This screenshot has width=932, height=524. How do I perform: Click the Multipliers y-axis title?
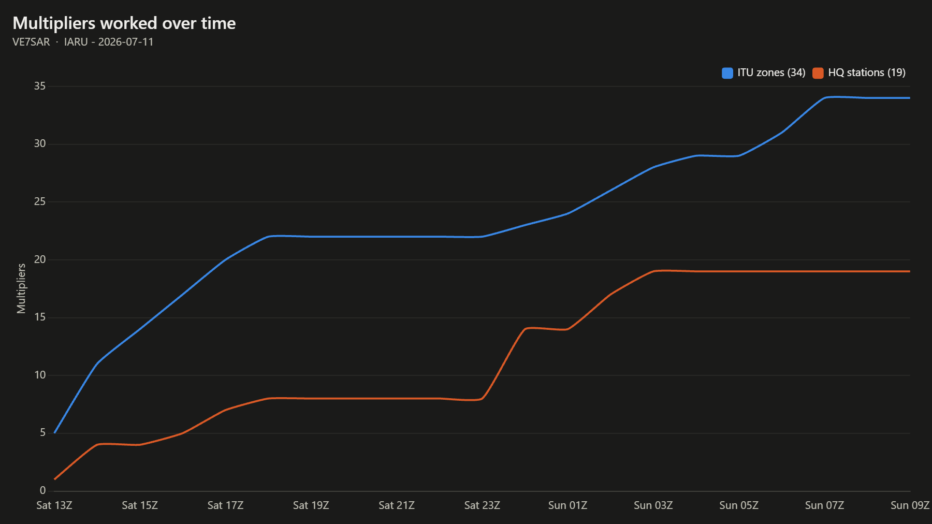click(21, 288)
